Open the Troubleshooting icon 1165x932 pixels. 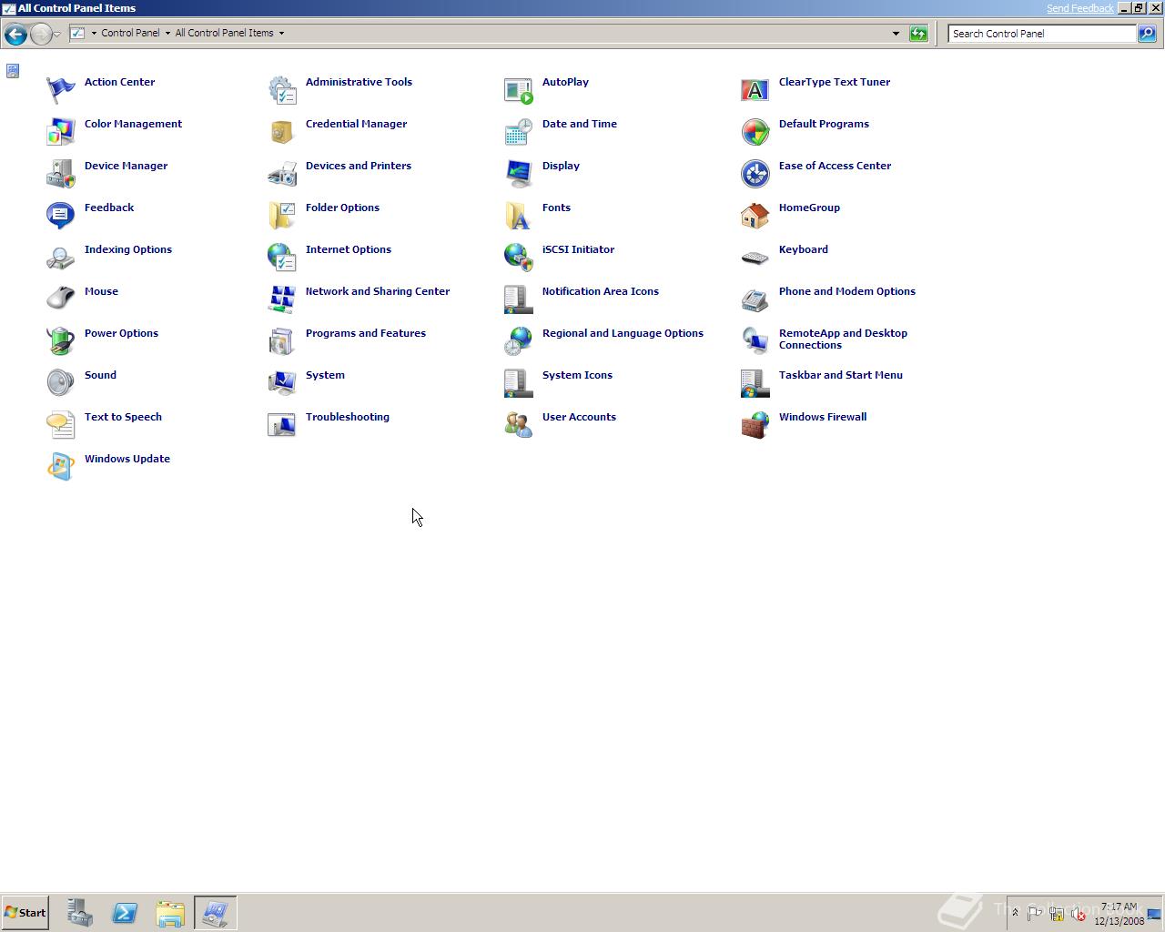(282, 424)
